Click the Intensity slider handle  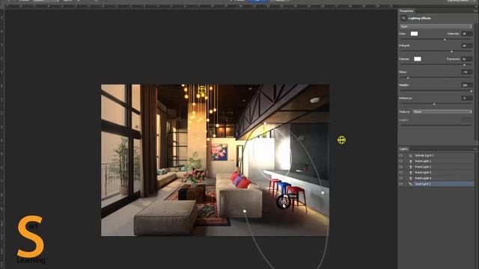pos(445,40)
